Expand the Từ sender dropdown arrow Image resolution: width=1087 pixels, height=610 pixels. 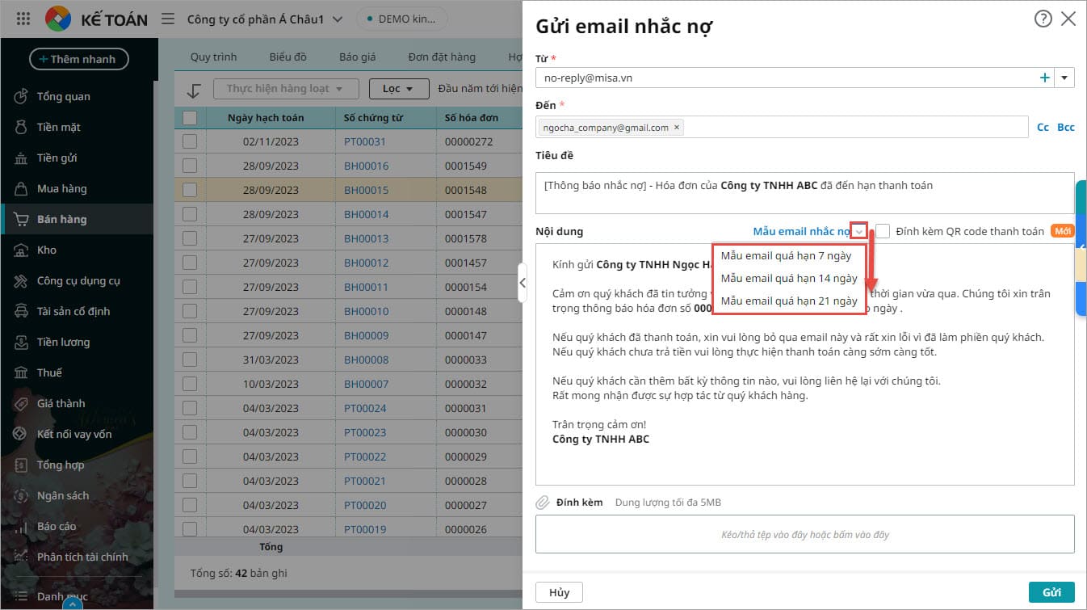point(1064,78)
